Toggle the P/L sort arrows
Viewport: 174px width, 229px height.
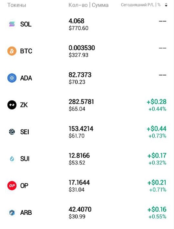(166, 5)
